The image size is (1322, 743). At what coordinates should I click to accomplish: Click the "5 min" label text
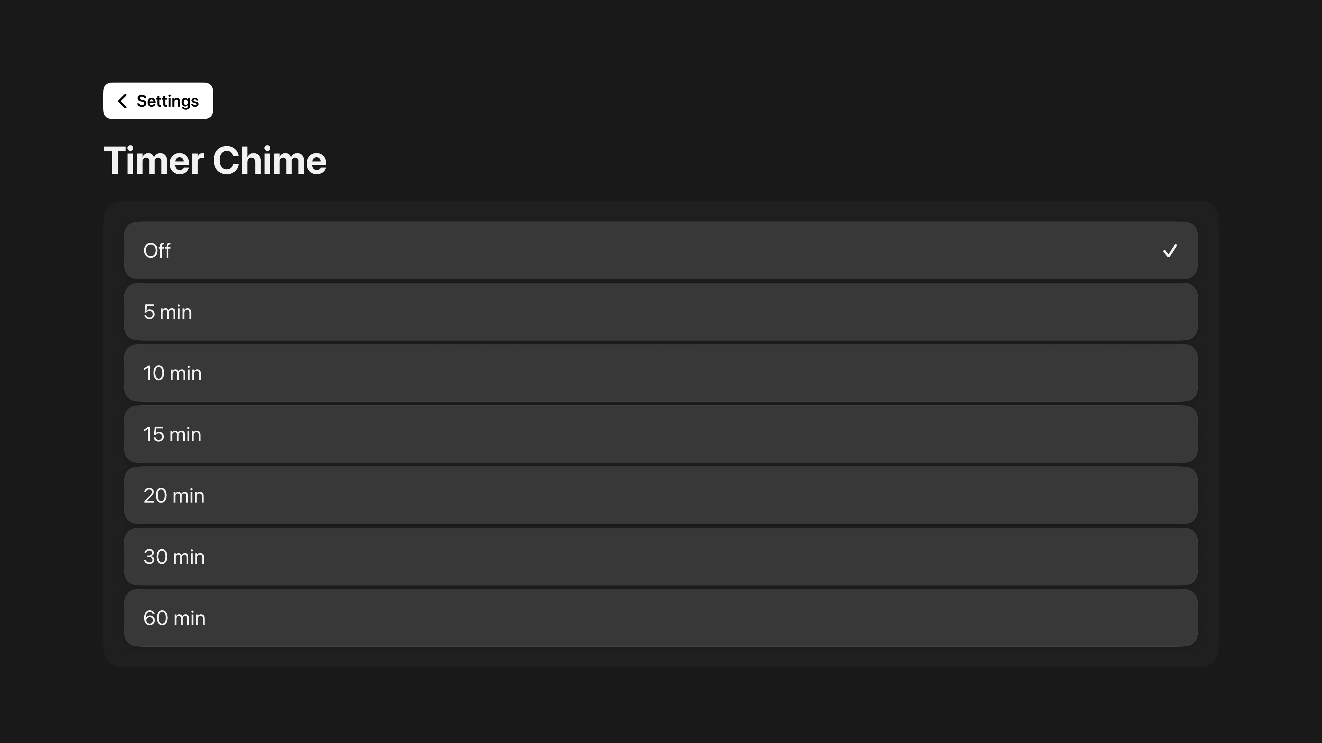point(168,312)
